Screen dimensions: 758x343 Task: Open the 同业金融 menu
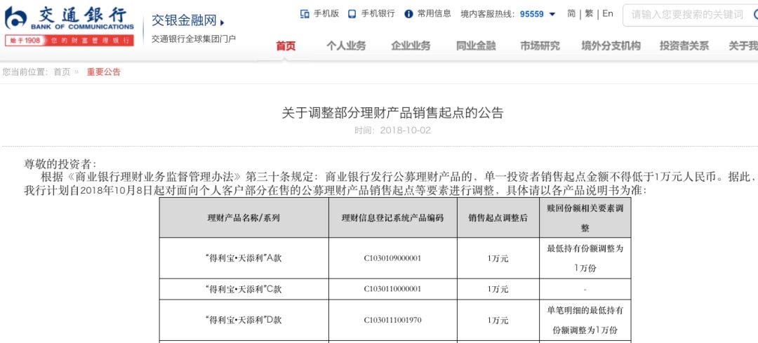476,46
